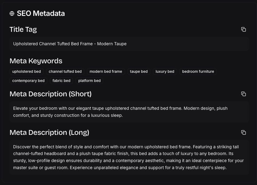Copy the Meta Description (Short) text
The height and width of the screenshot is (185, 257).
(x=244, y=94)
